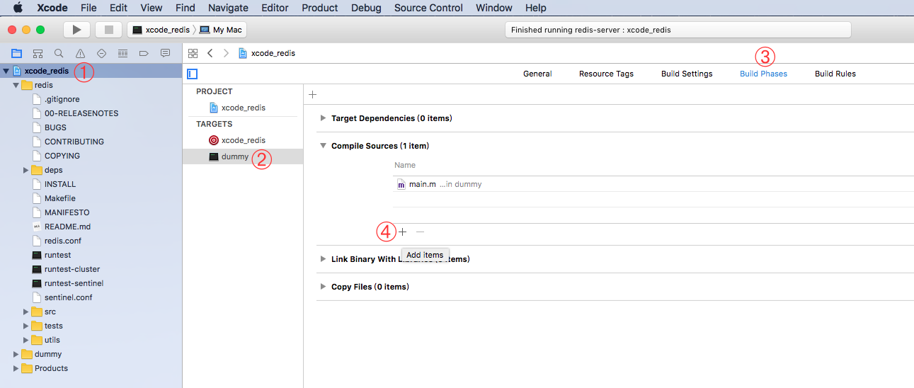Image resolution: width=914 pixels, height=388 pixels.
Task: Open the Issue navigator warning icon
Action: pyautogui.click(x=80, y=53)
